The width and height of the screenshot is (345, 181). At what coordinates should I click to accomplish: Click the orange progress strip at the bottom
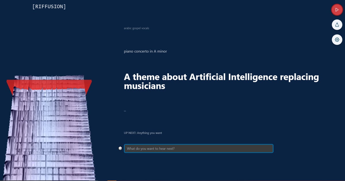(112, 180)
